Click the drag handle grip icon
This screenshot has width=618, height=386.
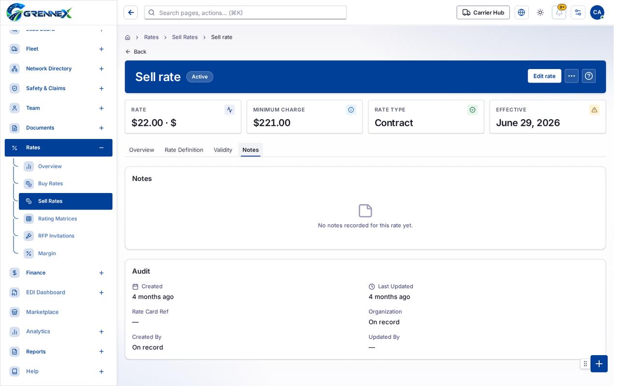coord(585,364)
